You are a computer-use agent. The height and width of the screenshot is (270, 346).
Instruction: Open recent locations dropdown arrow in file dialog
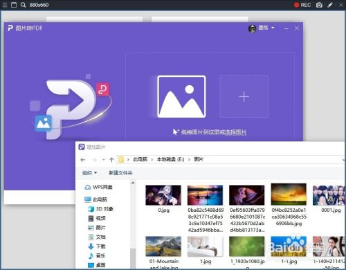[x=104, y=160]
